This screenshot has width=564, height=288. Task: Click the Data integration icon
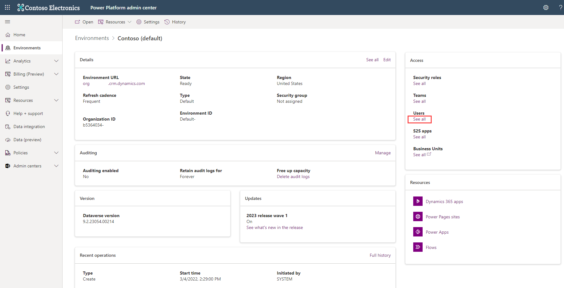[8, 127]
